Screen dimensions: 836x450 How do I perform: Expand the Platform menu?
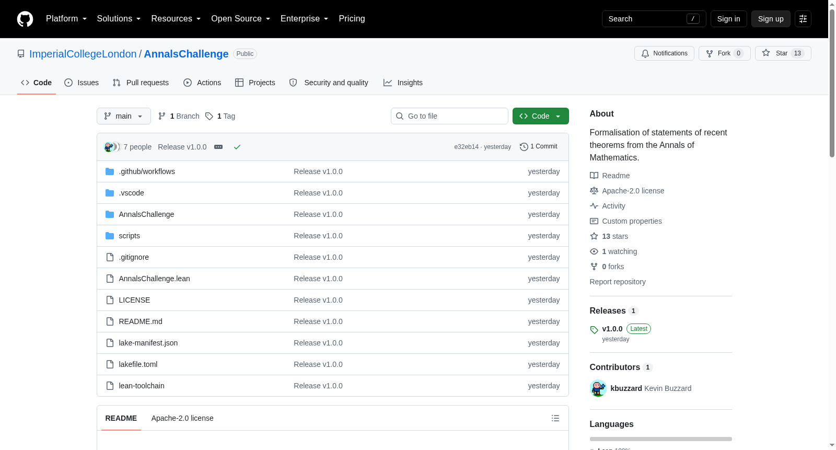[x=66, y=19]
